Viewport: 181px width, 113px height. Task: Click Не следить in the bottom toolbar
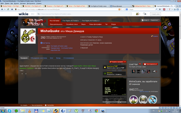click(24, 105)
